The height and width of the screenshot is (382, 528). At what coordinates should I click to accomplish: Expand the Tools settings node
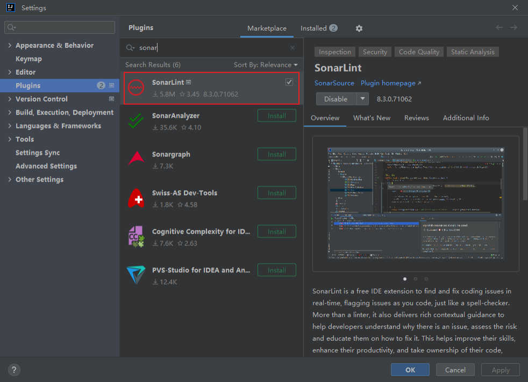coord(10,139)
